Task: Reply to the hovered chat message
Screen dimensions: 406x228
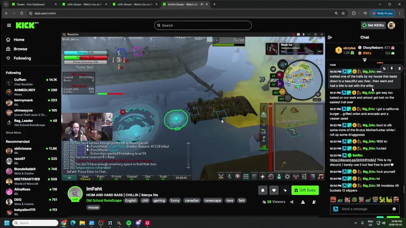Action: 384,69
